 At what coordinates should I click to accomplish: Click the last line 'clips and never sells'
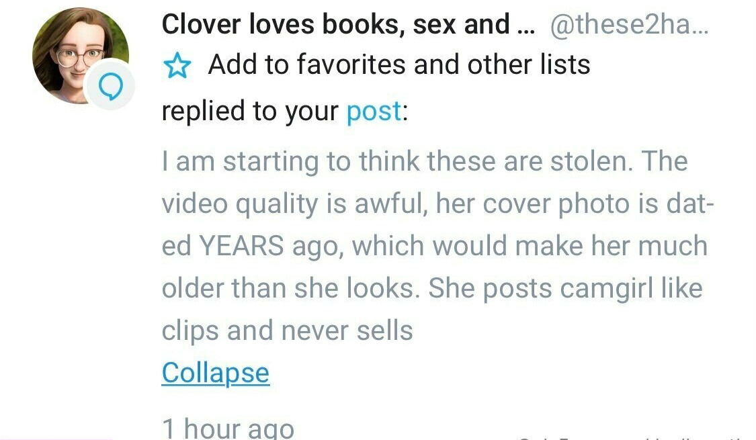(288, 331)
